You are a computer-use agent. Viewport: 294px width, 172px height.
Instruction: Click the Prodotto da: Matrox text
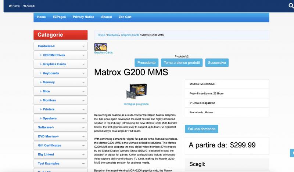pos(201,113)
